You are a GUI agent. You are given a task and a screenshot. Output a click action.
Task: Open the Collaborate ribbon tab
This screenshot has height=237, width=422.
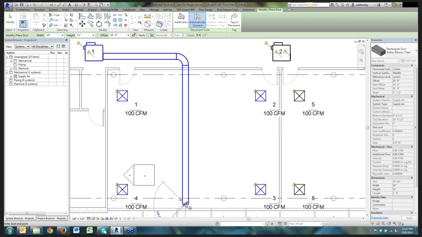point(129,10)
